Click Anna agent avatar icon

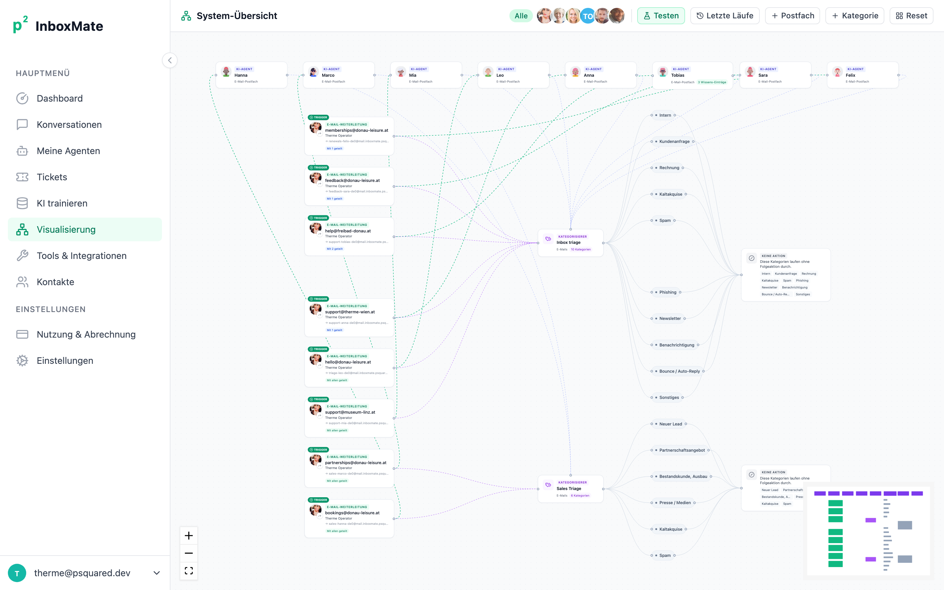575,72
